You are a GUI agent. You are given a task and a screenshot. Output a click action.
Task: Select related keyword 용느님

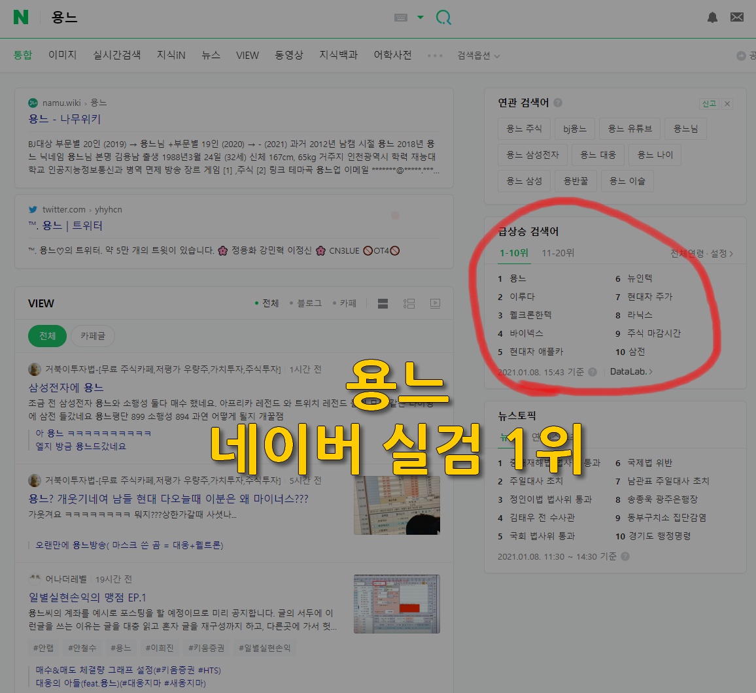[685, 129]
